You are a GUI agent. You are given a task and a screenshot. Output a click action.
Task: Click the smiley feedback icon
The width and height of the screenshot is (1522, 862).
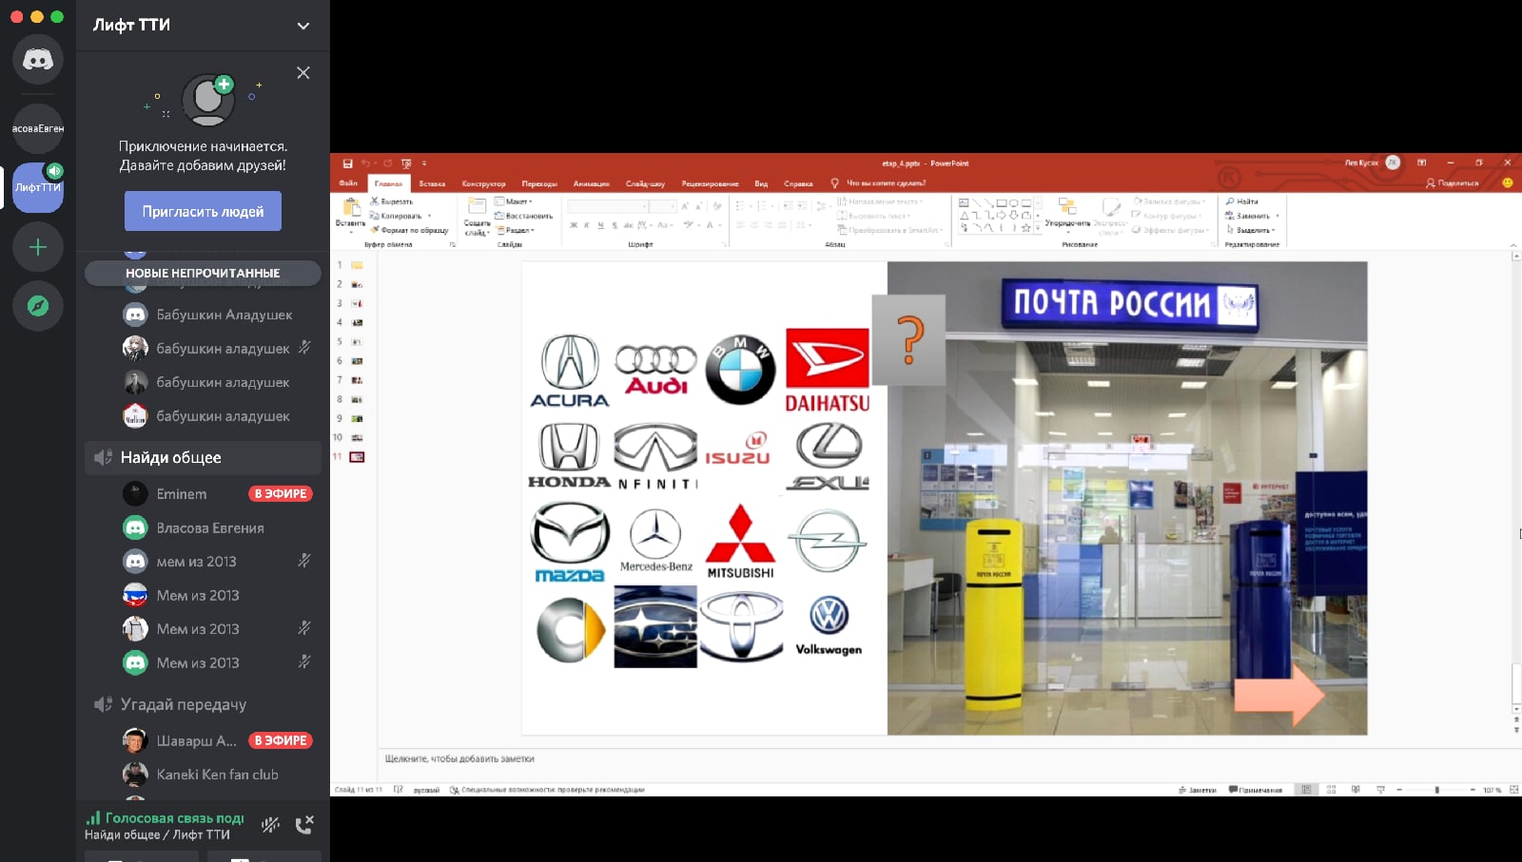click(1507, 183)
